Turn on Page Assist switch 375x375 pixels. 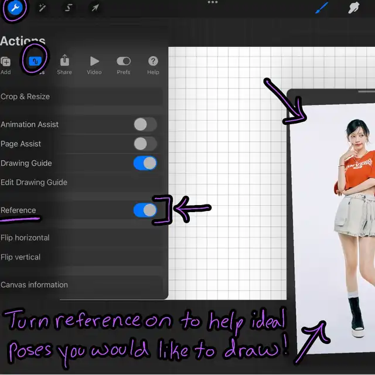[145, 144]
